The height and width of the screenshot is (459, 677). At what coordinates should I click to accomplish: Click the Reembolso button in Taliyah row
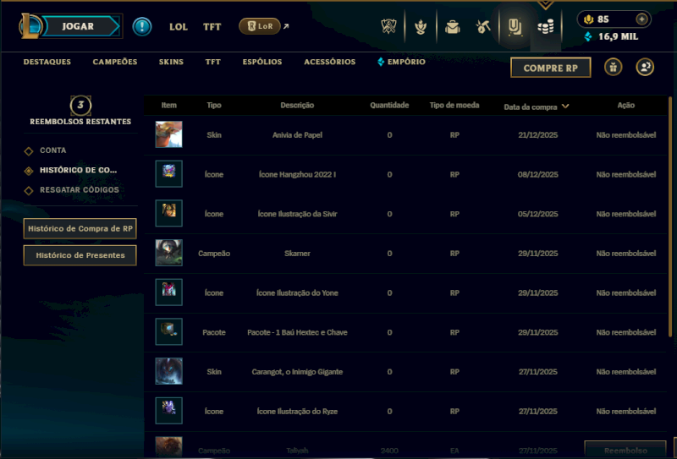pyautogui.click(x=625, y=450)
